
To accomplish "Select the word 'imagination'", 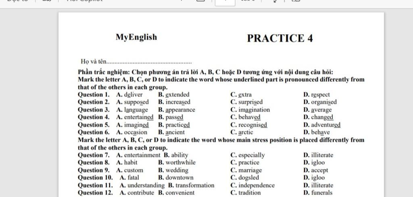I will 254,110.
